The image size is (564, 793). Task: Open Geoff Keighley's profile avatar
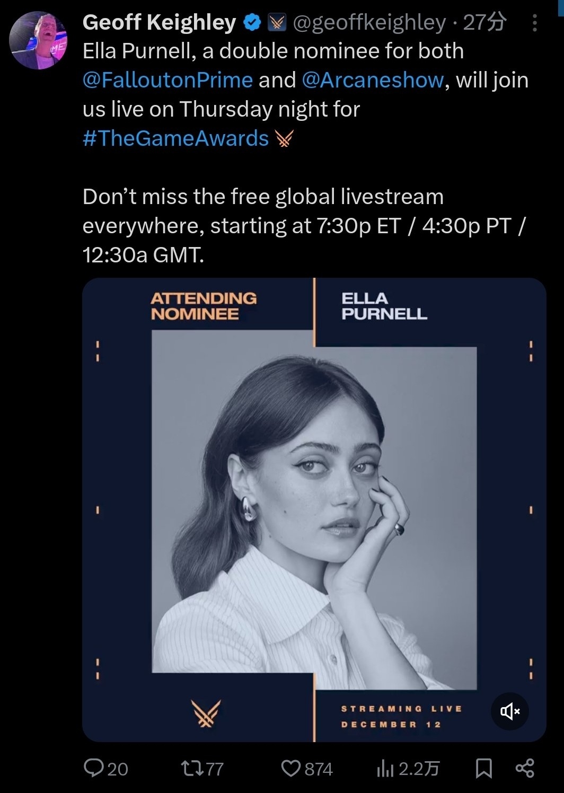39,40
